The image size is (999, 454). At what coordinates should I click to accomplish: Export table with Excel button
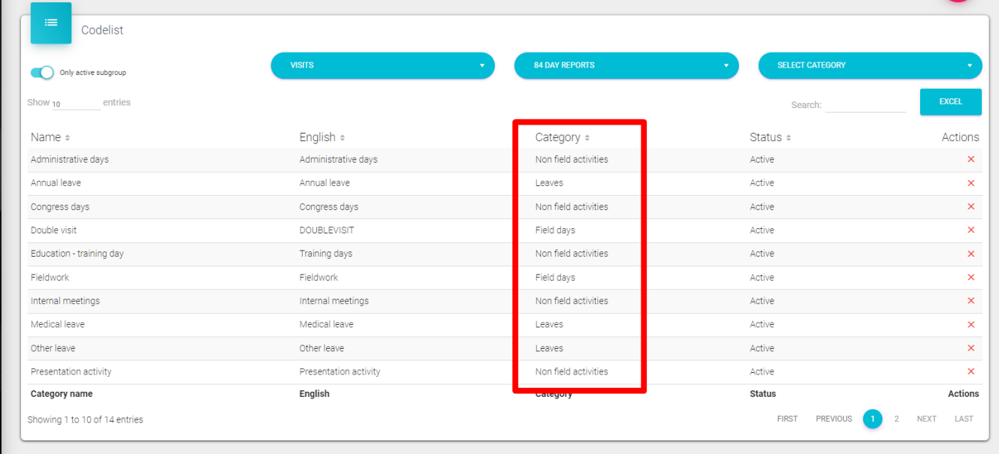pos(950,102)
